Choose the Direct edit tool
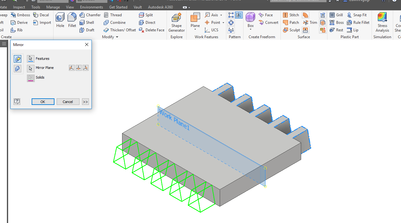Viewport: 401px width, 223px height. (x=147, y=23)
